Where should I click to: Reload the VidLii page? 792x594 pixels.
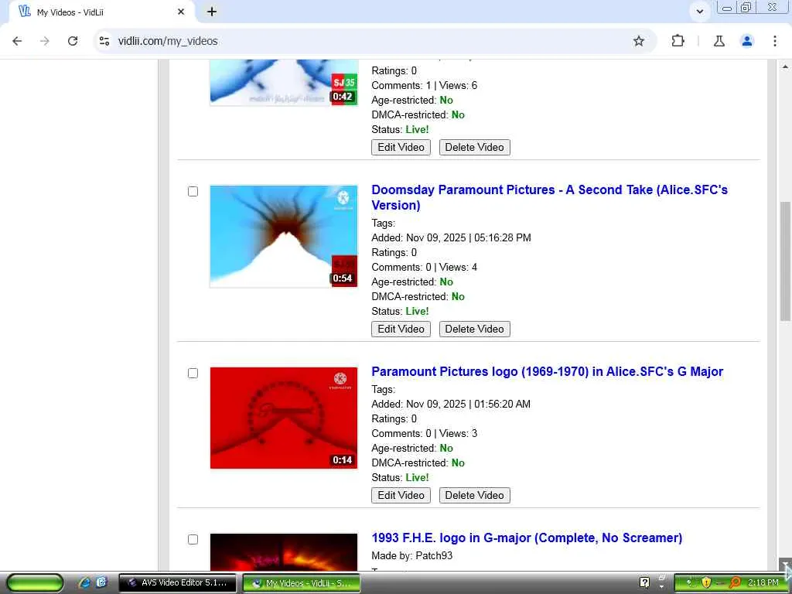pyautogui.click(x=73, y=41)
